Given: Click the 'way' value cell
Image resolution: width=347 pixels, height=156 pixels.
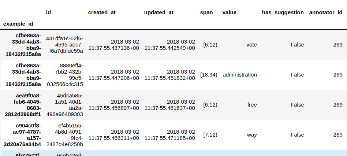Looking at the screenshot, I should pyautogui.click(x=252, y=135).
